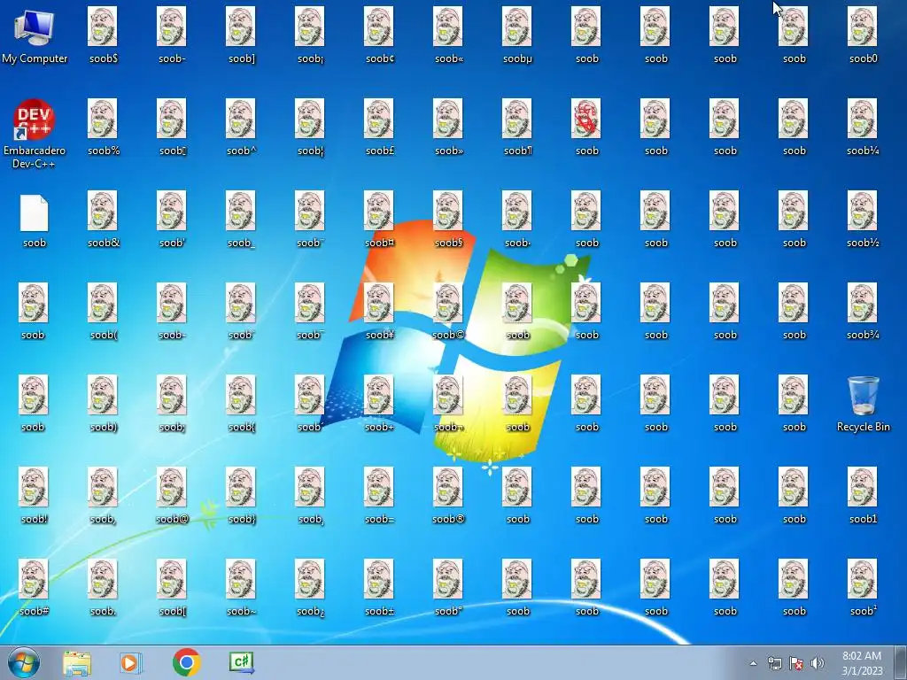Select the soob^ file icon

pyautogui.click(x=241, y=119)
